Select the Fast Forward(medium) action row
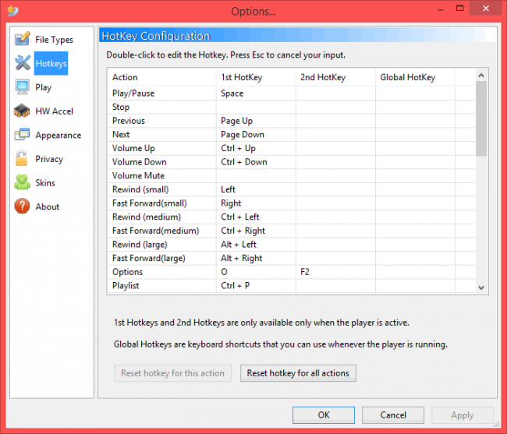Viewport: 507px width, 434px height. (291, 231)
